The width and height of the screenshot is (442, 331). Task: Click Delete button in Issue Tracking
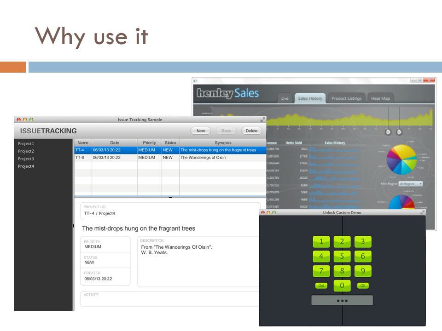point(251,131)
